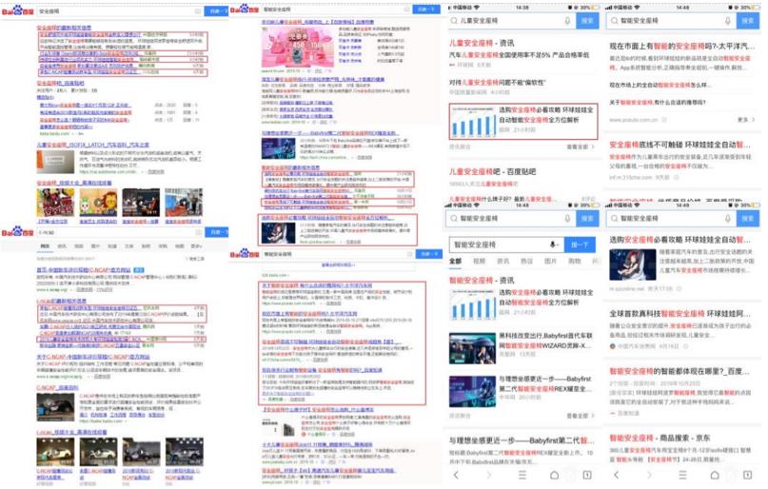768x489 pixels.
Task: Open the 首页_中国汽车评价规程 C-NCAP官方网站 link
Action: pos(84,269)
